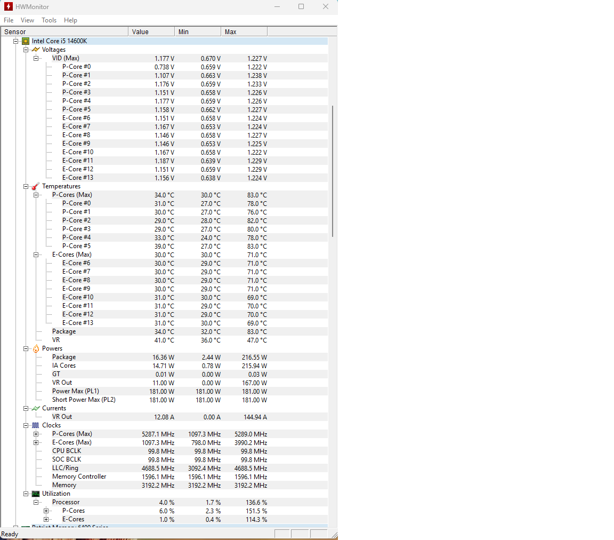This screenshot has height=540, width=614.
Task: Expand the P-Cores (Max) clocks group
Action: (36, 434)
